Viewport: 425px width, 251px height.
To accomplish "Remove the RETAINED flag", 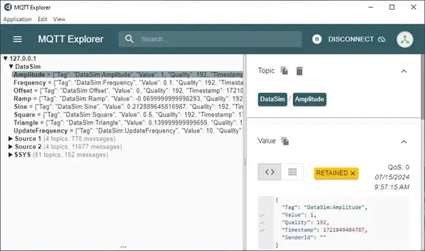I will (x=353, y=173).
